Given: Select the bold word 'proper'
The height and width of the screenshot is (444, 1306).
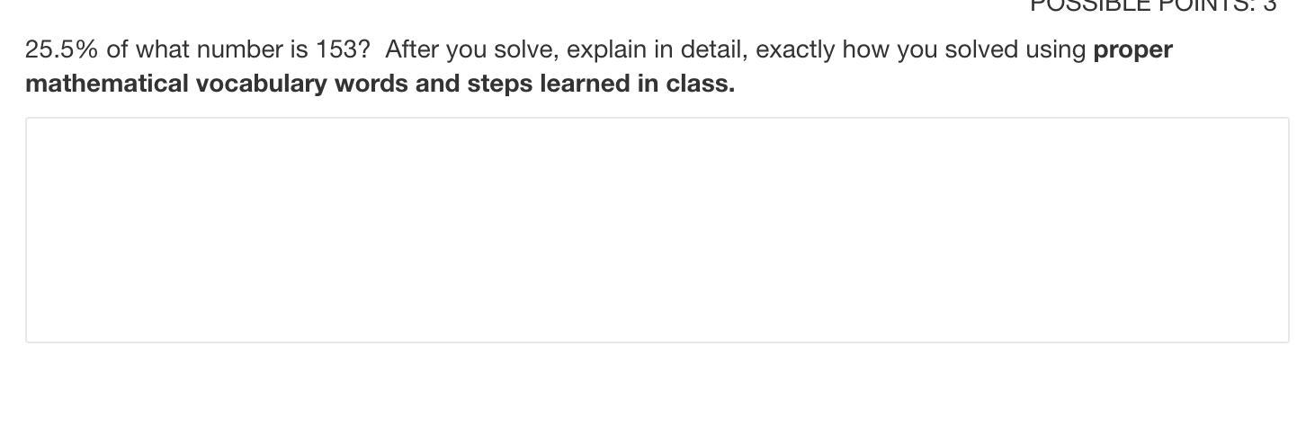Looking at the screenshot, I should [x=1133, y=50].
